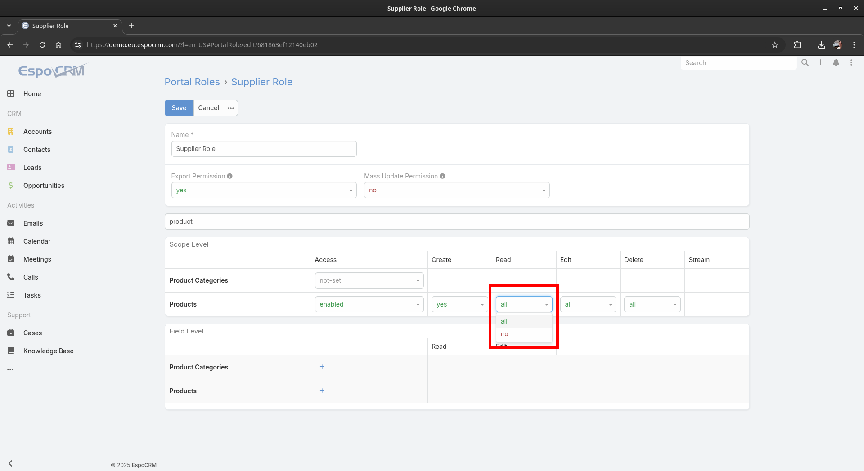864x471 pixels.
Task: Add field for Products in Field Level
Action: pos(322,391)
